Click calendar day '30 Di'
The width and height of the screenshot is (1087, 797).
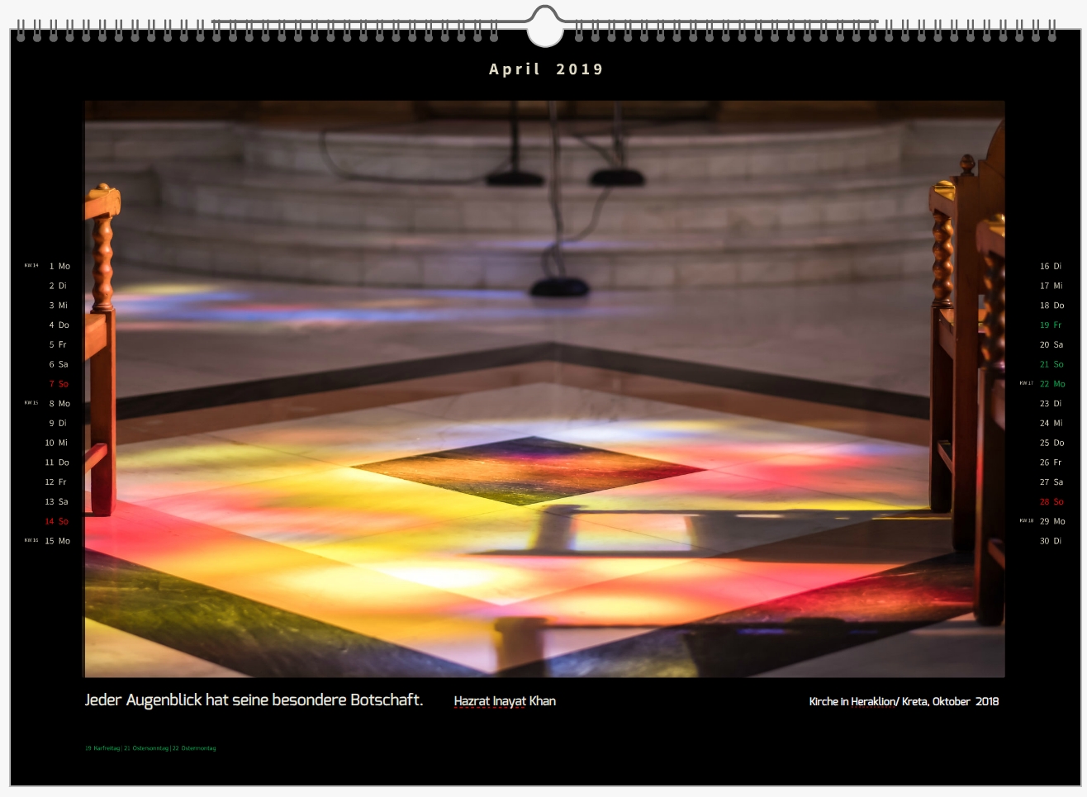(x=1051, y=541)
